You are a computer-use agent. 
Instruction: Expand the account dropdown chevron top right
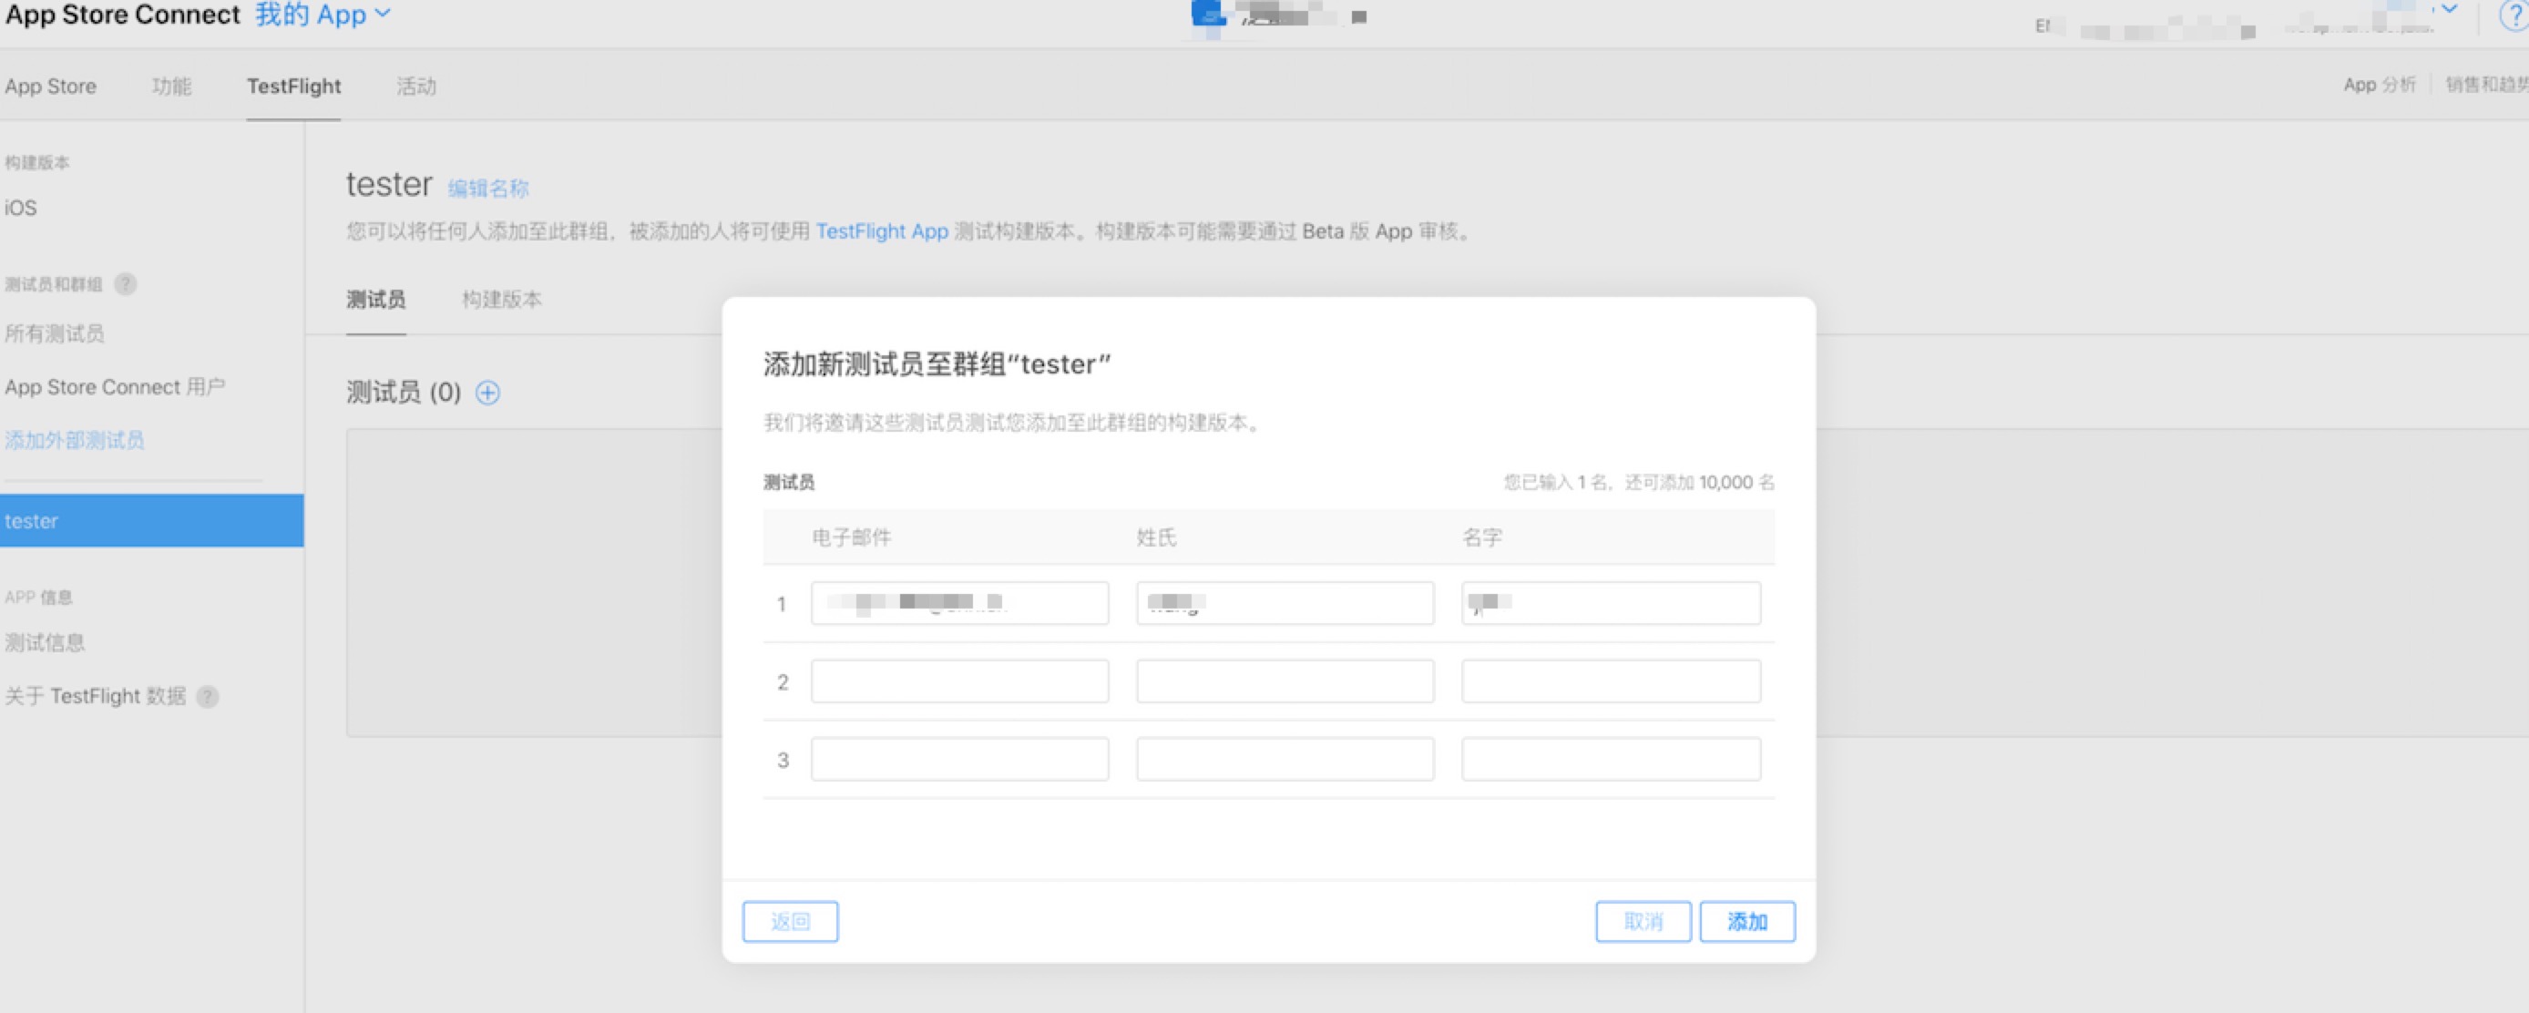[x=2450, y=10]
